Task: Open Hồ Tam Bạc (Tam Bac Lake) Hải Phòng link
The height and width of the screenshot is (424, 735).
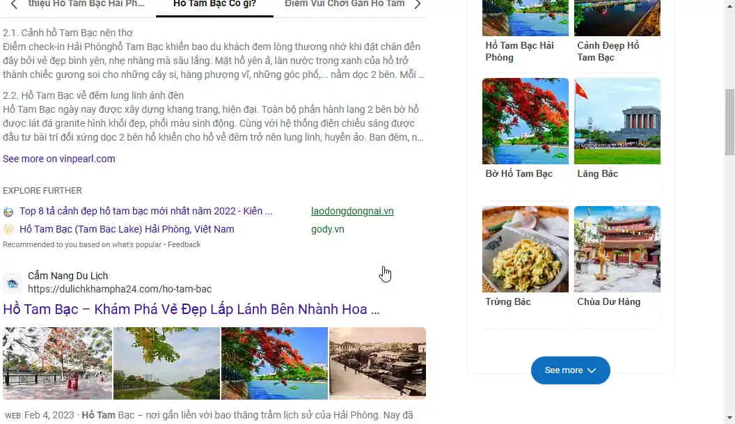Action: click(x=127, y=229)
